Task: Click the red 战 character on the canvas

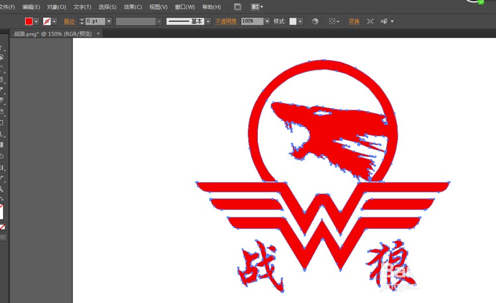Action: (x=260, y=266)
